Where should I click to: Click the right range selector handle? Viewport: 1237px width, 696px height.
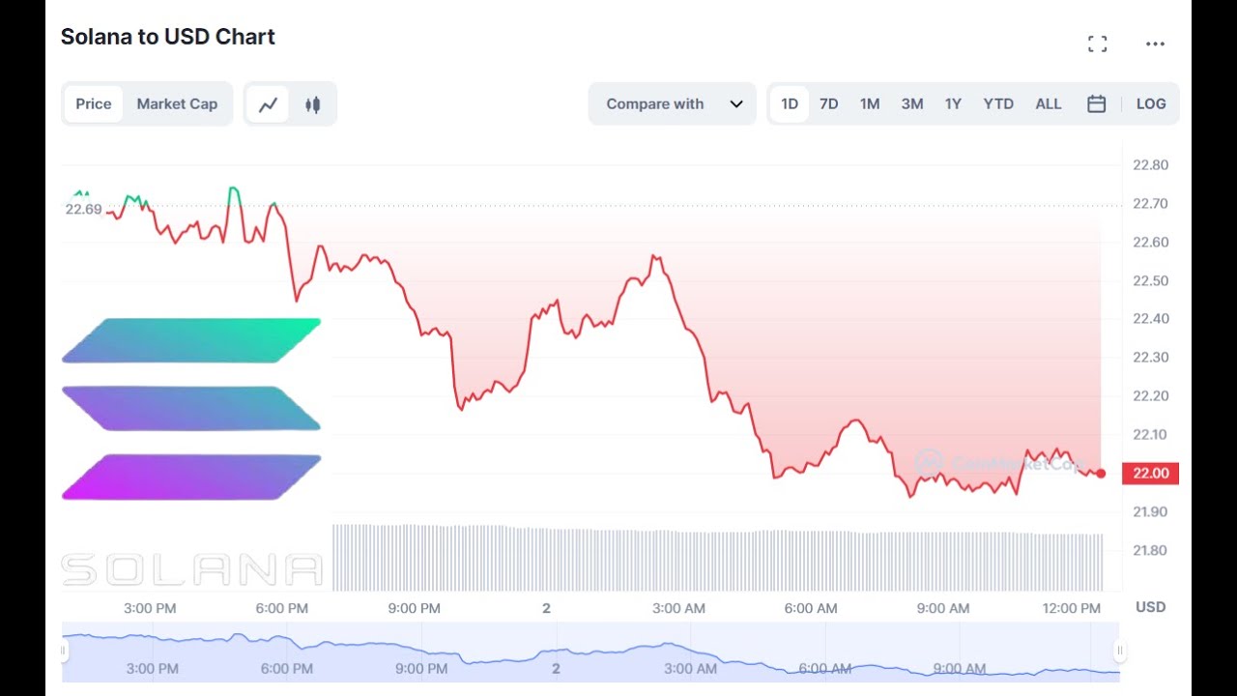[x=1119, y=651]
